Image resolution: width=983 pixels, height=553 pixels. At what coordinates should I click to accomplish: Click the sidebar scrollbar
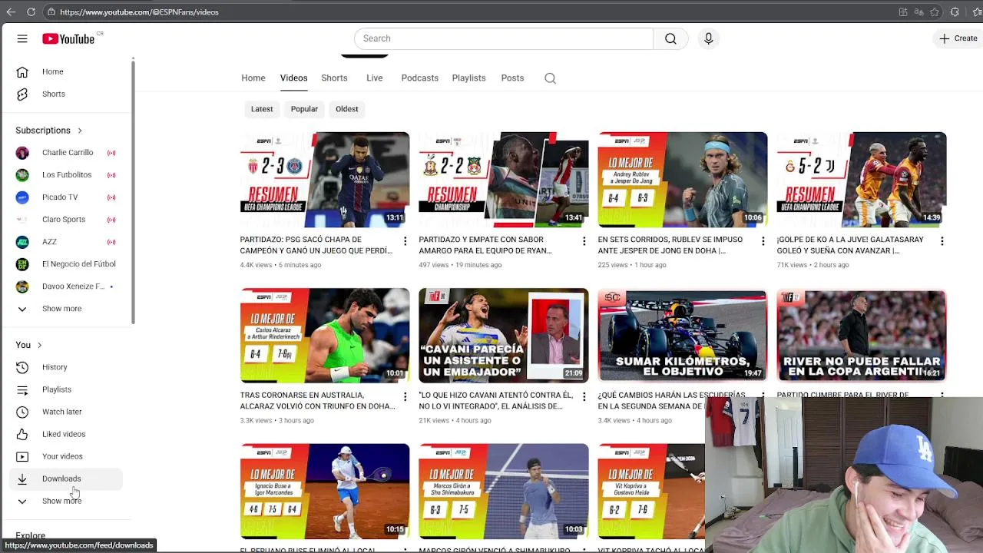(133, 190)
